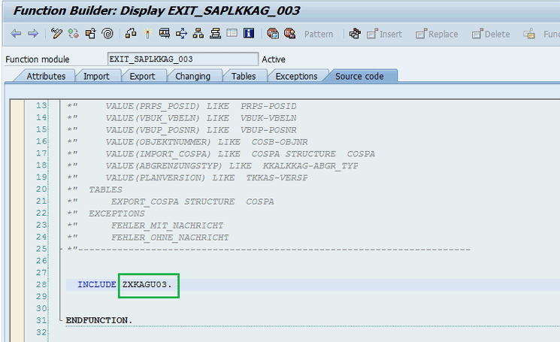The width and height of the screenshot is (560, 342).
Task: Click the VALUE(VBUK_VBELN) comment line
Action: pyautogui.click(x=182, y=118)
